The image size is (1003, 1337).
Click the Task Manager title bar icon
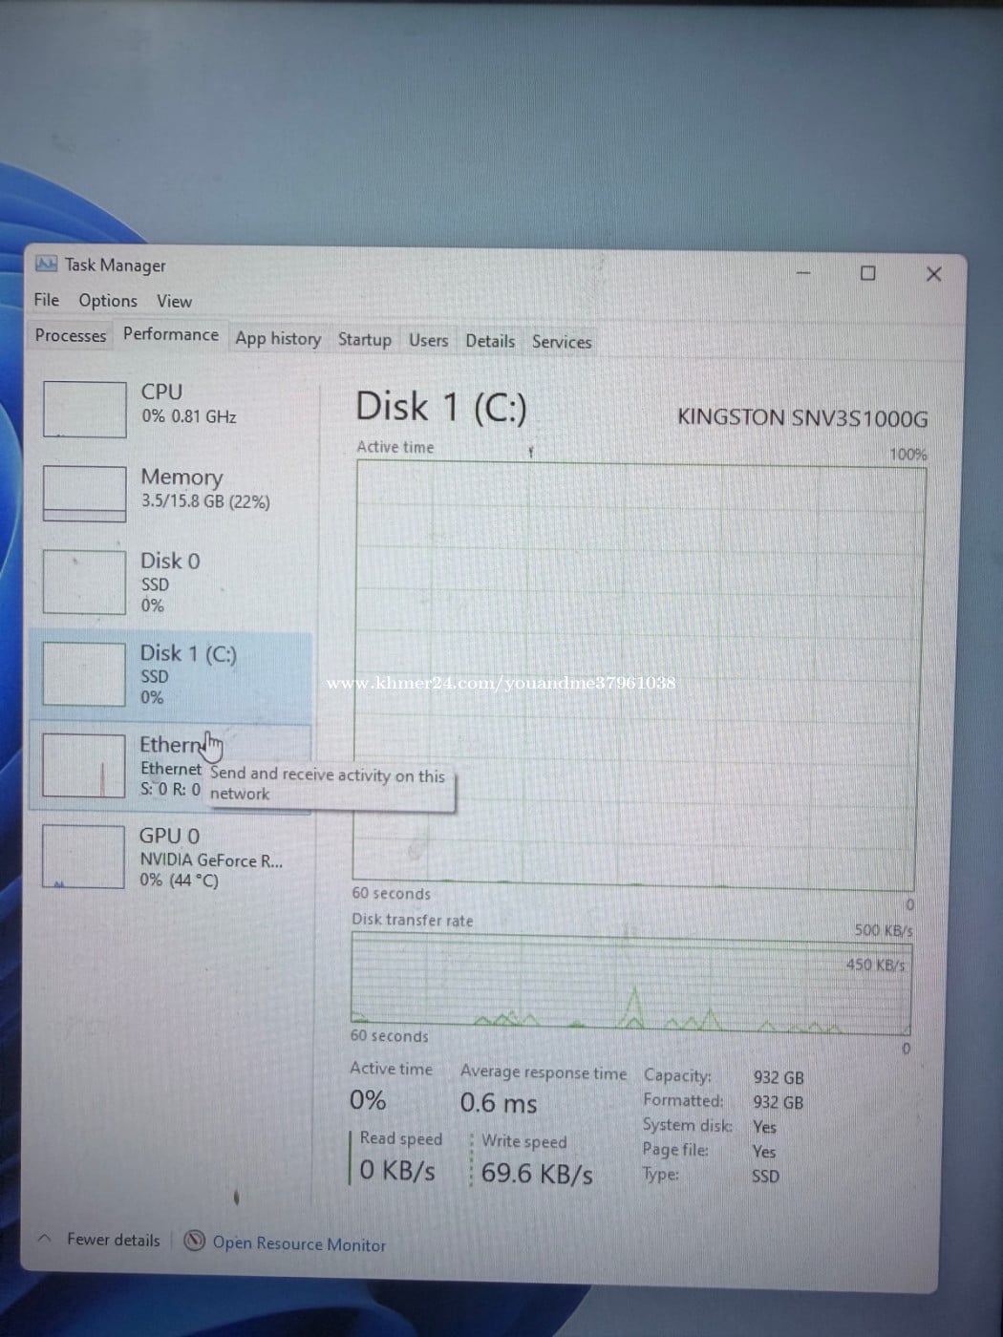click(x=46, y=264)
